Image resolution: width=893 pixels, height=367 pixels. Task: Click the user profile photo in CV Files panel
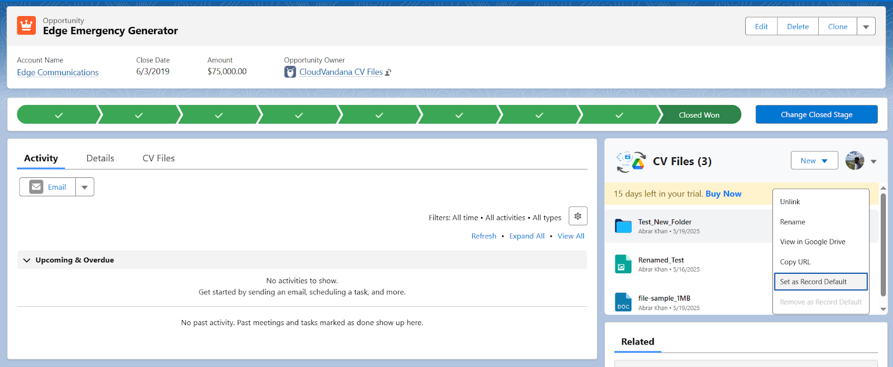tap(854, 161)
